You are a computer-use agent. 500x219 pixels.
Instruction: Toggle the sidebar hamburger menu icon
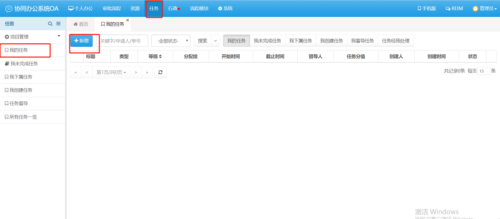click(x=58, y=24)
